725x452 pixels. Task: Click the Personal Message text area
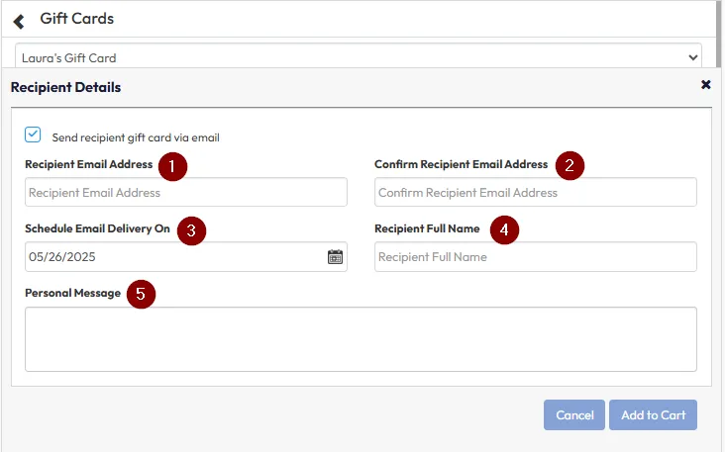tap(361, 338)
